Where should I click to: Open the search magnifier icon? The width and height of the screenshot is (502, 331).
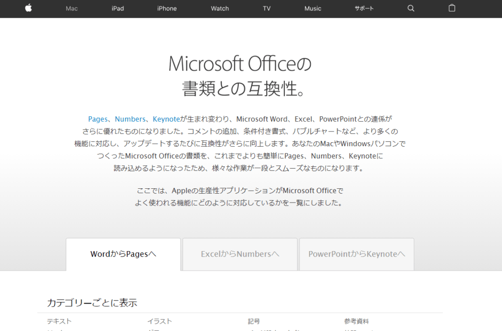point(411,8)
